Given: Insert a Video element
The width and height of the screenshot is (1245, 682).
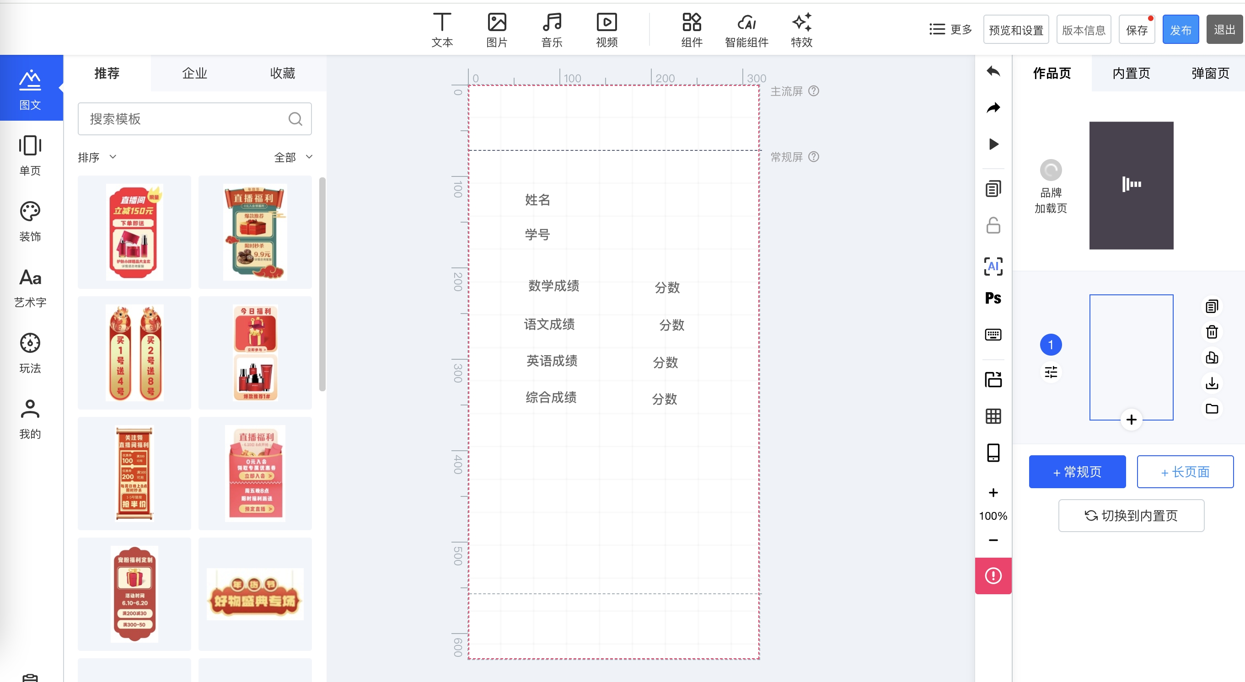Looking at the screenshot, I should 606,30.
